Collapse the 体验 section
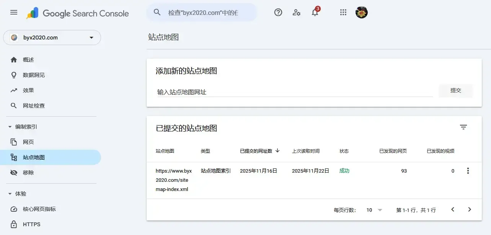Image resolution: width=491 pixels, height=235 pixels. tap(10, 194)
